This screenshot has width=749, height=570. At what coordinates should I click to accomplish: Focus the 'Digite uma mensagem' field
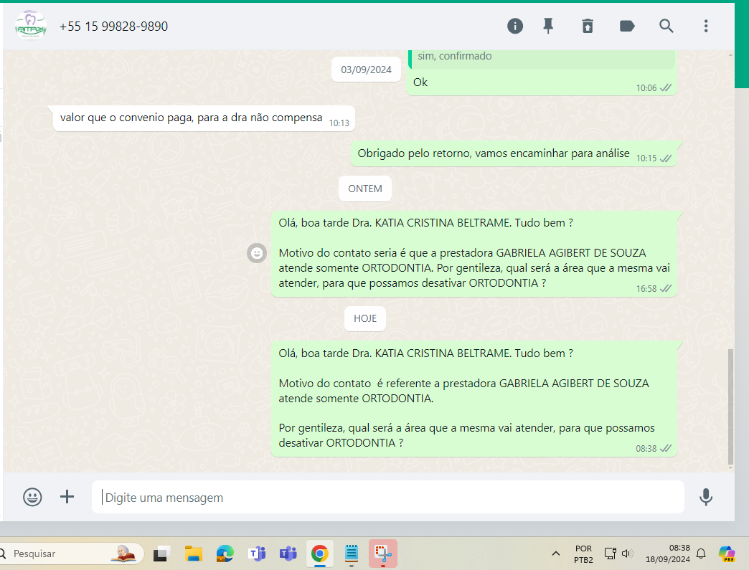[x=388, y=497]
